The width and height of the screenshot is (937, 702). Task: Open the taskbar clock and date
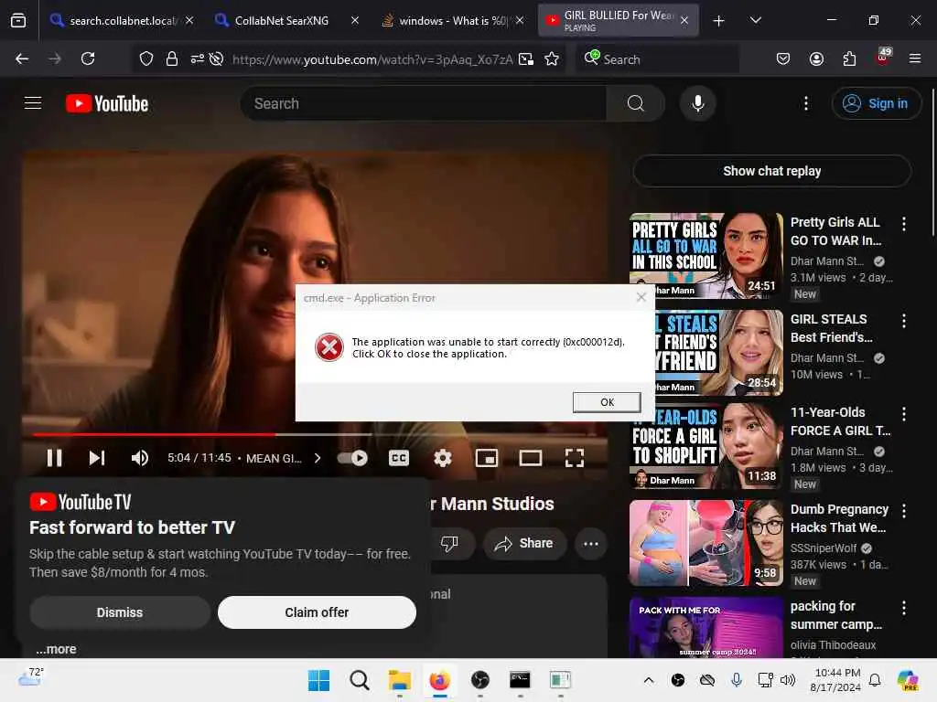click(836, 680)
